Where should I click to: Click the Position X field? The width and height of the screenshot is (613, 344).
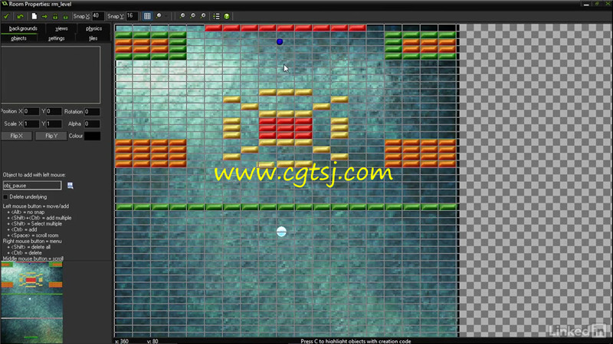(x=31, y=112)
